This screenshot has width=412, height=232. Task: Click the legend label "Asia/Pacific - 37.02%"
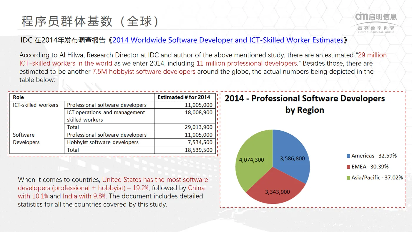(x=377, y=178)
